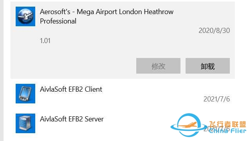Click the AivlaSoft EFB2 Client tablet icon
The height and width of the screenshot is (141, 249).
[25, 94]
